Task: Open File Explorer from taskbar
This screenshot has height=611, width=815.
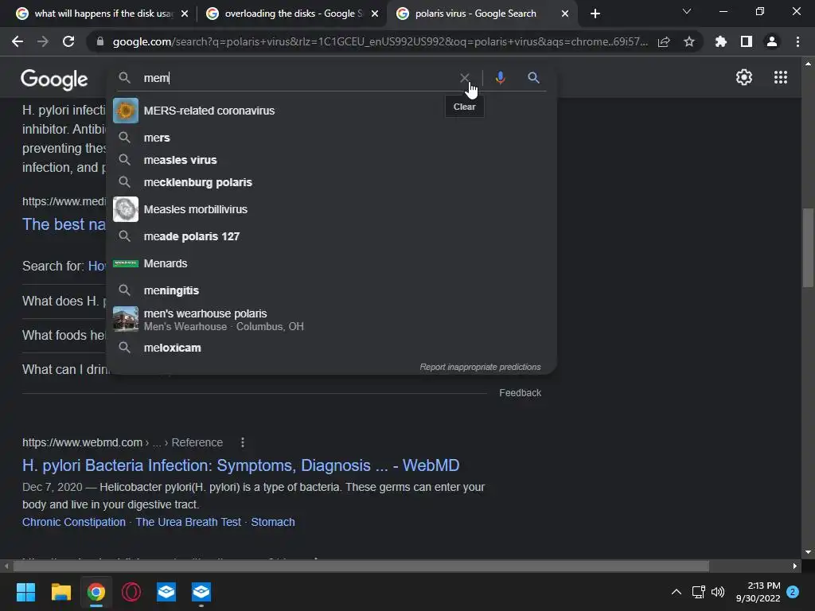Action: tap(60, 592)
